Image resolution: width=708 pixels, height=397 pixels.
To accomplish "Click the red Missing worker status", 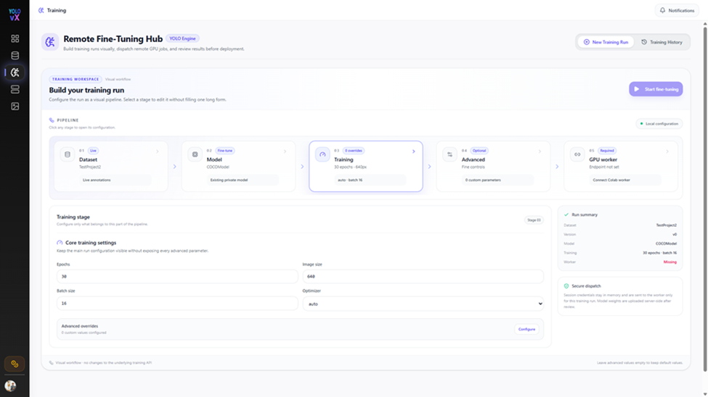I will click(670, 262).
